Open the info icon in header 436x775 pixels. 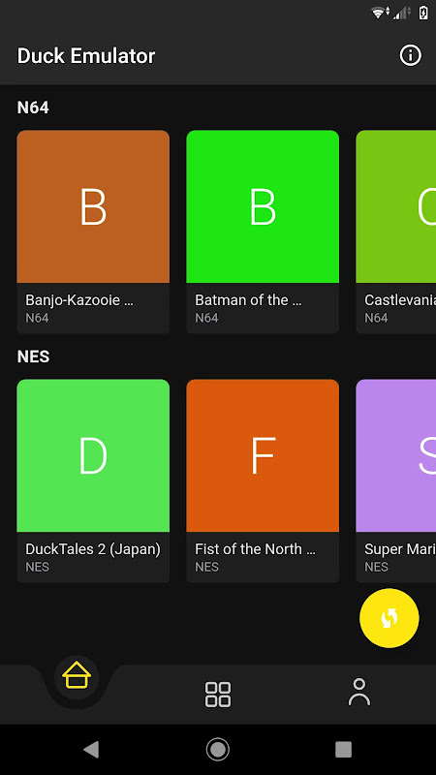[410, 55]
